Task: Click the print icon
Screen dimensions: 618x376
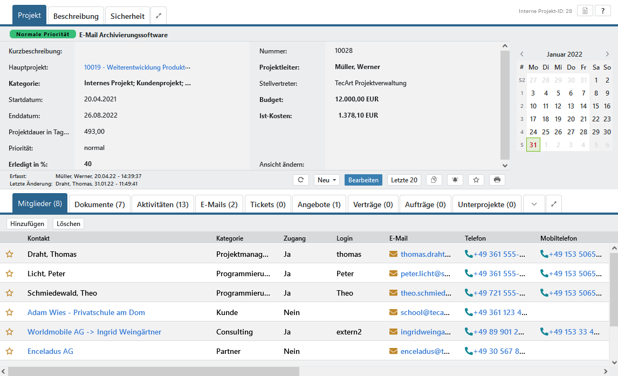Action: (x=497, y=180)
